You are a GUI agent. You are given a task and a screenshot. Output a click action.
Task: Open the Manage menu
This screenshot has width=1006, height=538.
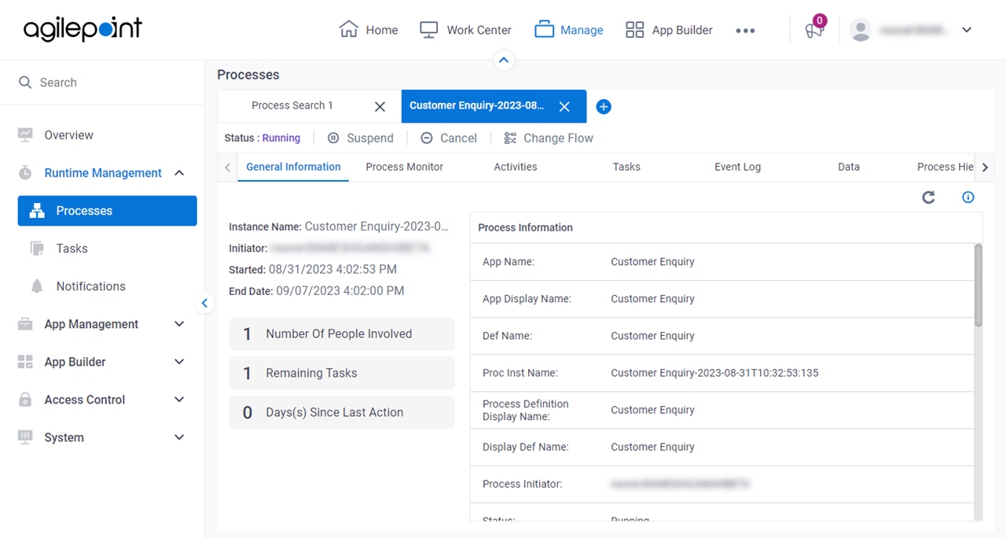569,30
